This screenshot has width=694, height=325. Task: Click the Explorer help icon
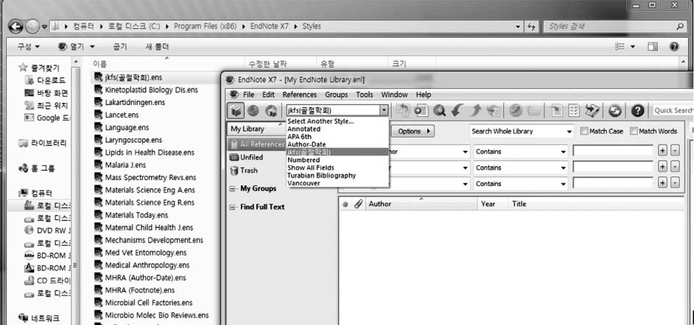tap(674, 46)
